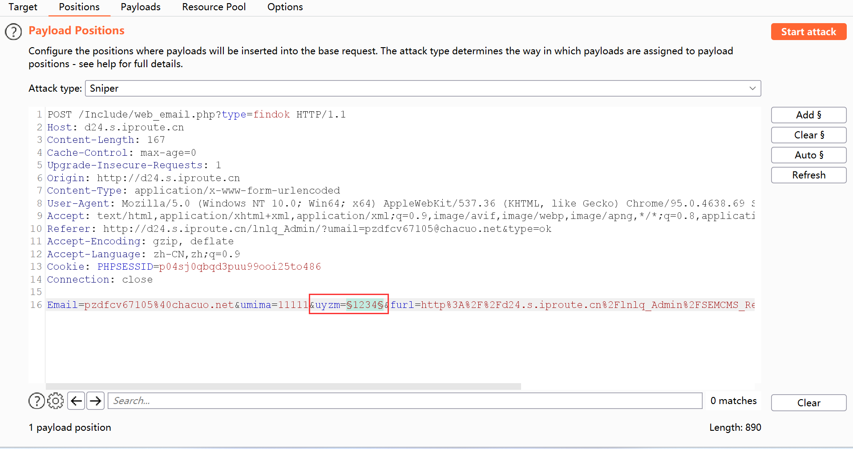Click Auto § button
Screen dimensions: 853x449
[809, 155]
